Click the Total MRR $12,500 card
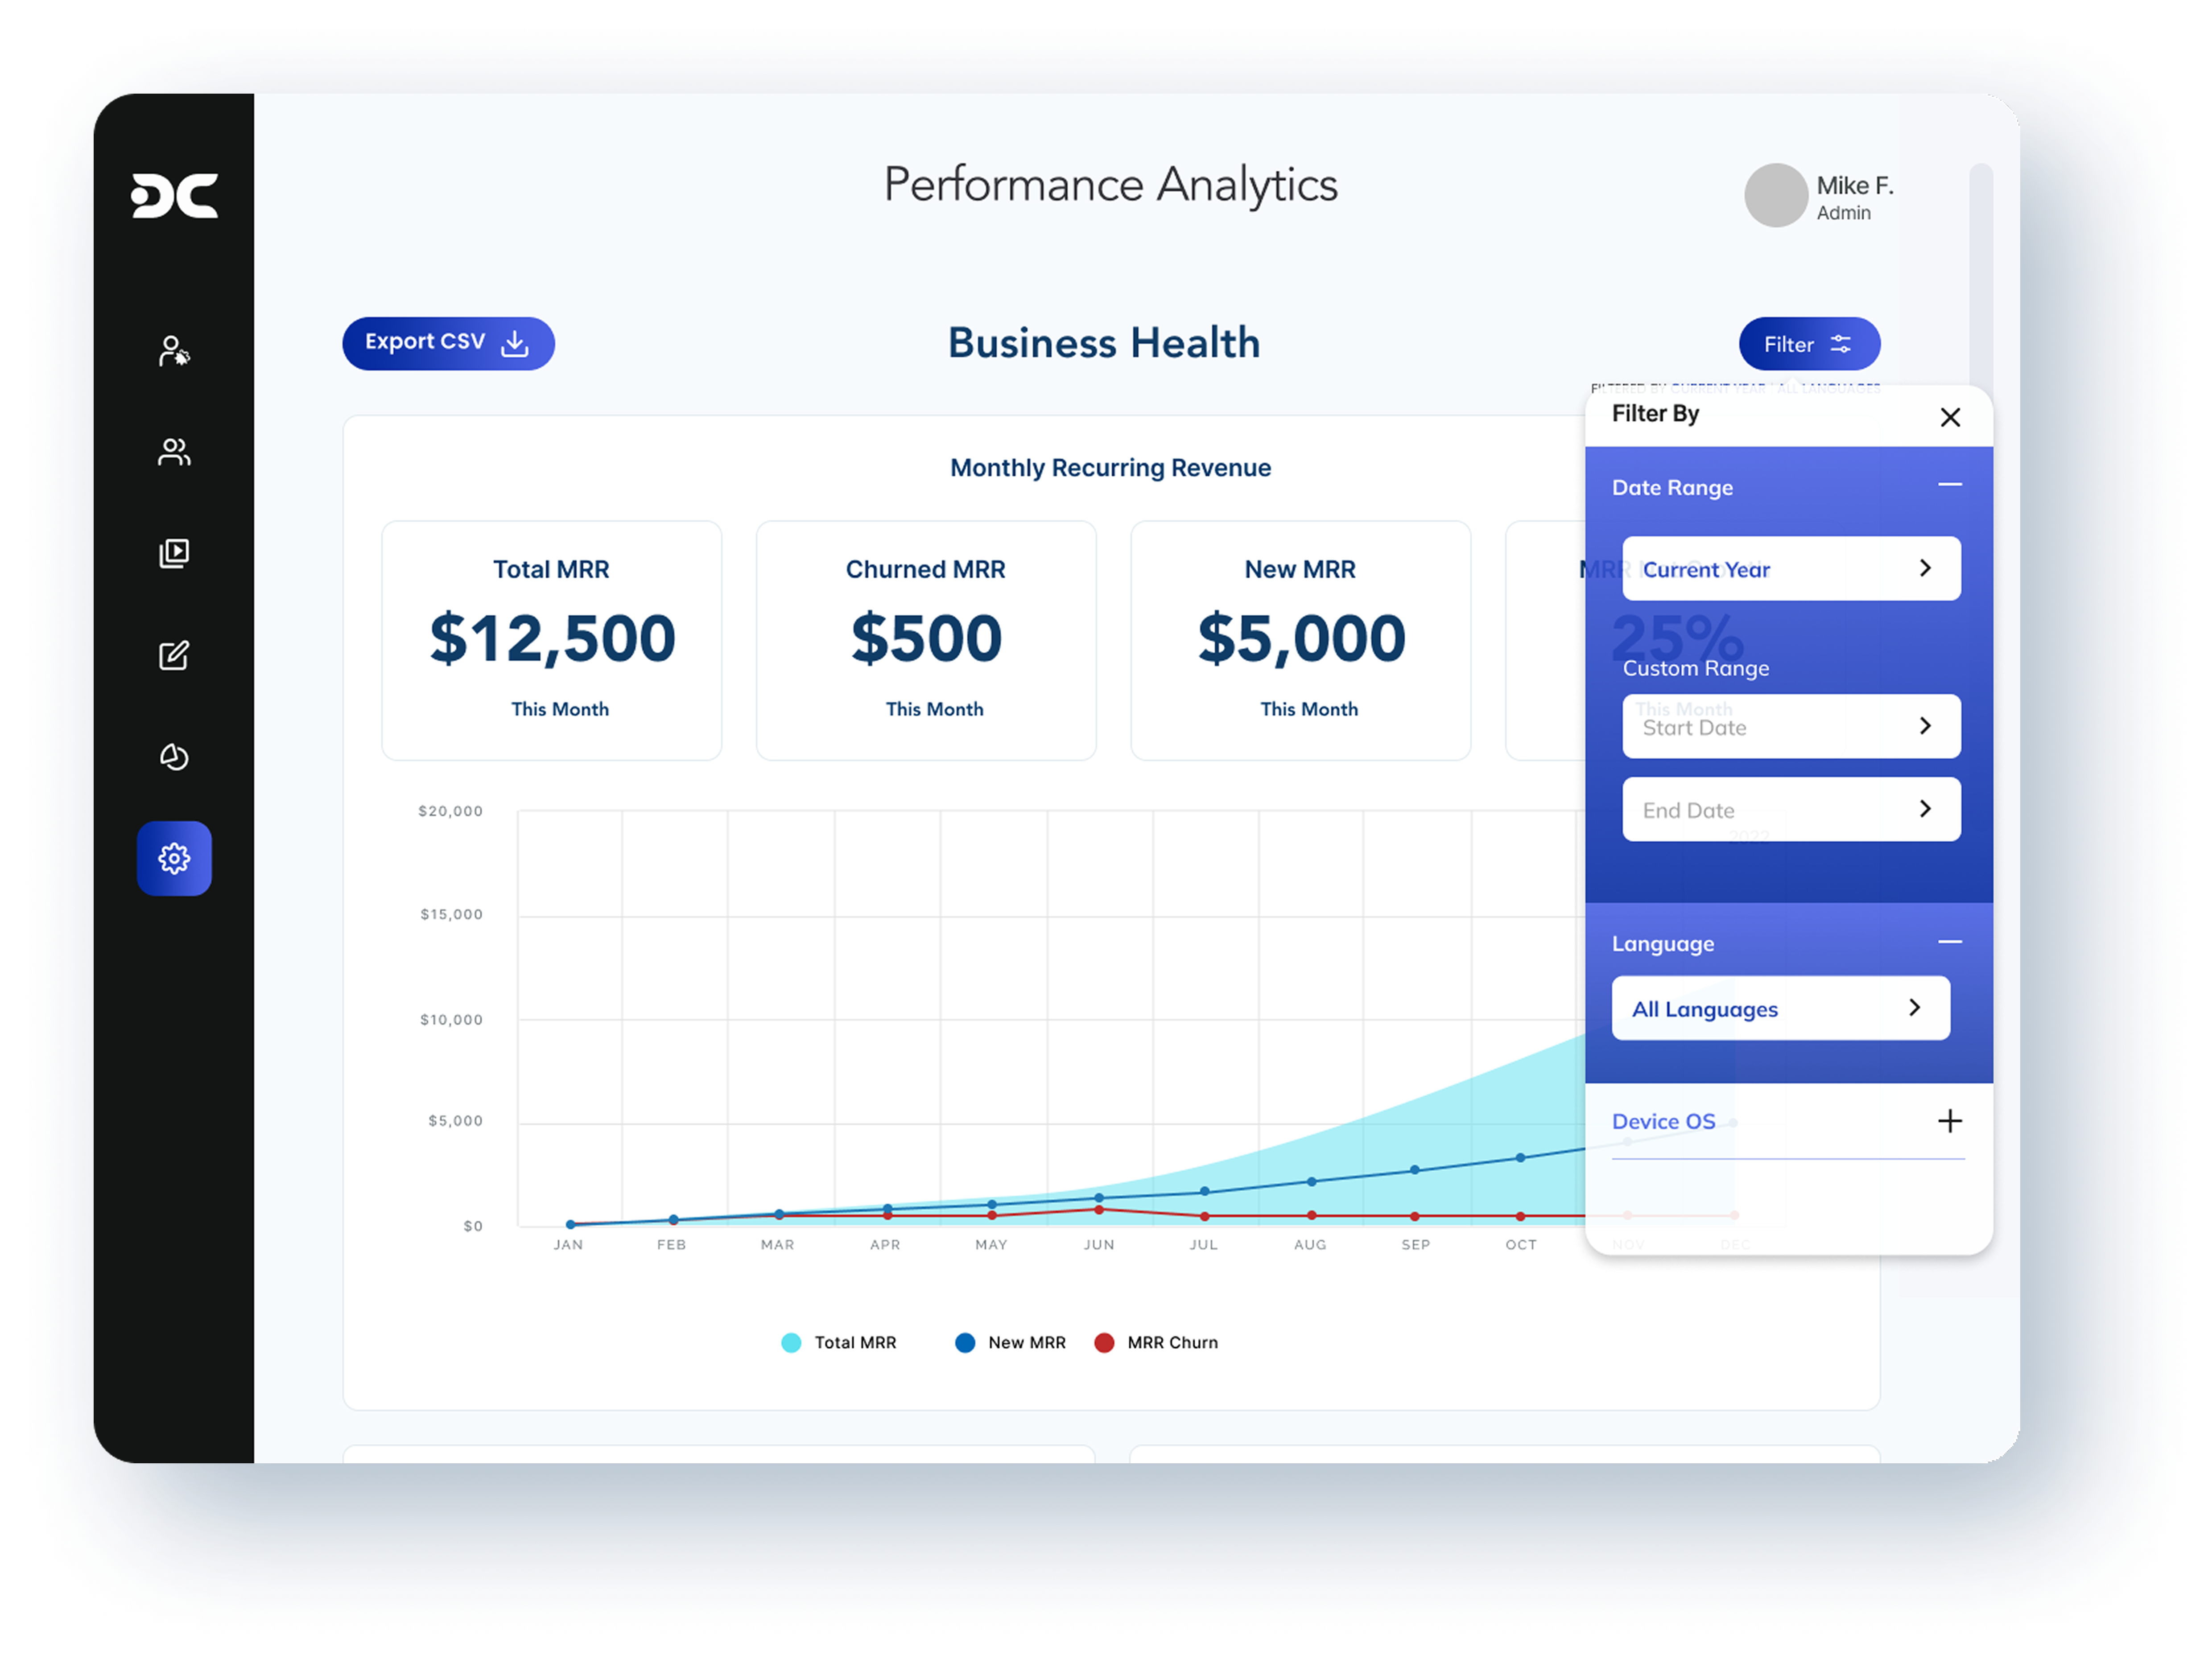Viewport: 2212px width, 1655px height. (552, 640)
